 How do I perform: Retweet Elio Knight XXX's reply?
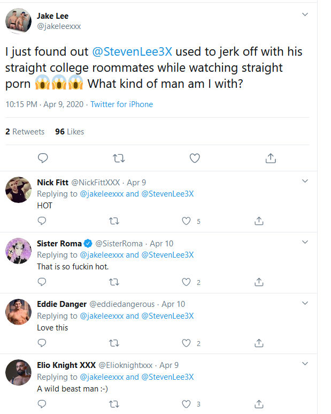(114, 404)
